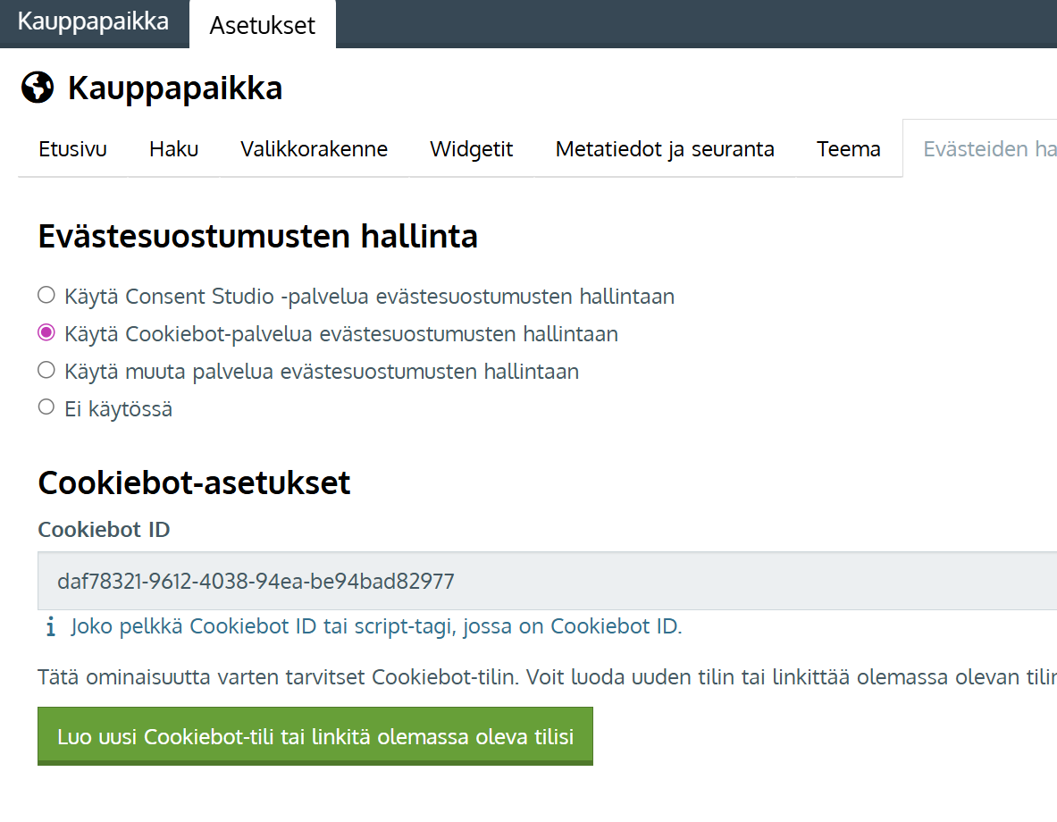Select Consent Studio radio option
1057x822 pixels.
[x=46, y=295]
